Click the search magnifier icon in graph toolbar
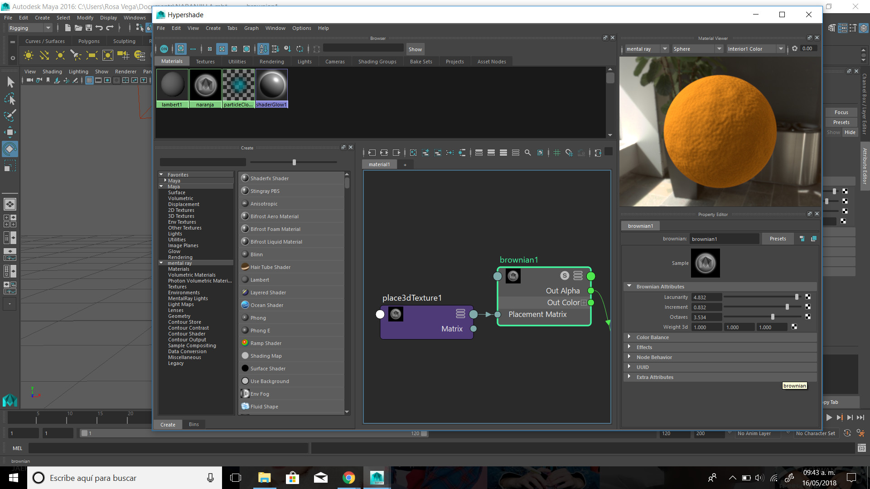This screenshot has height=489, width=870. pyautogui.click(x=527, y=153)
